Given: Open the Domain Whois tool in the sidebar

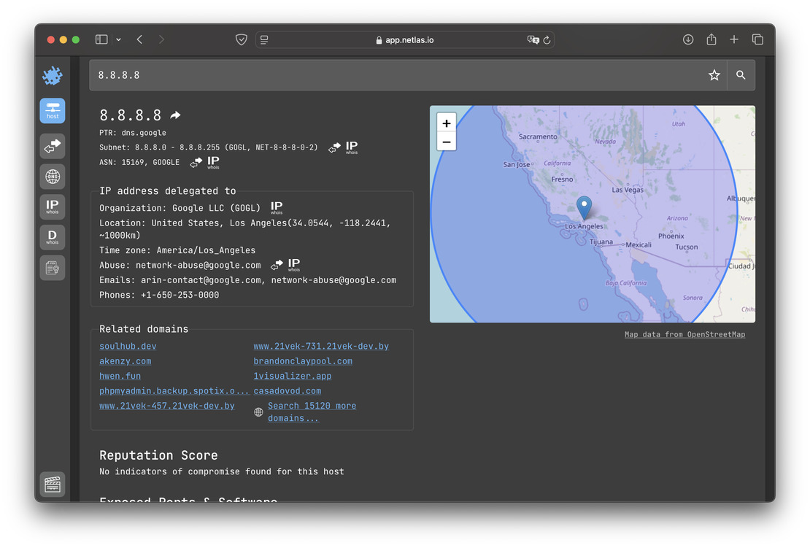Looking at the screenshot, I should pos(52,236).
